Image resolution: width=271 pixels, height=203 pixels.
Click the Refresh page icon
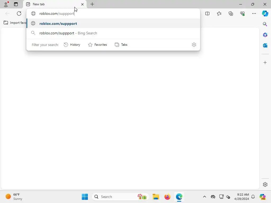[x=19, y=13]
